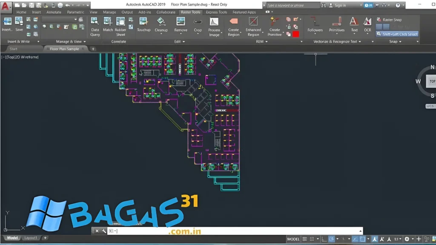The image size is (436, 245).
Task: Click the command line input field
Action: [x=236, y=231]
